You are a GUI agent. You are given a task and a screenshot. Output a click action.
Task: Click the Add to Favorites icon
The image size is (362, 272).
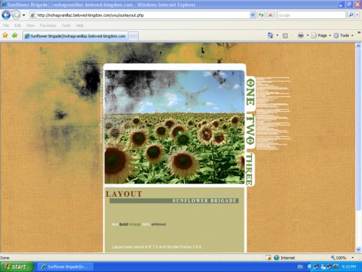(15, 36)
